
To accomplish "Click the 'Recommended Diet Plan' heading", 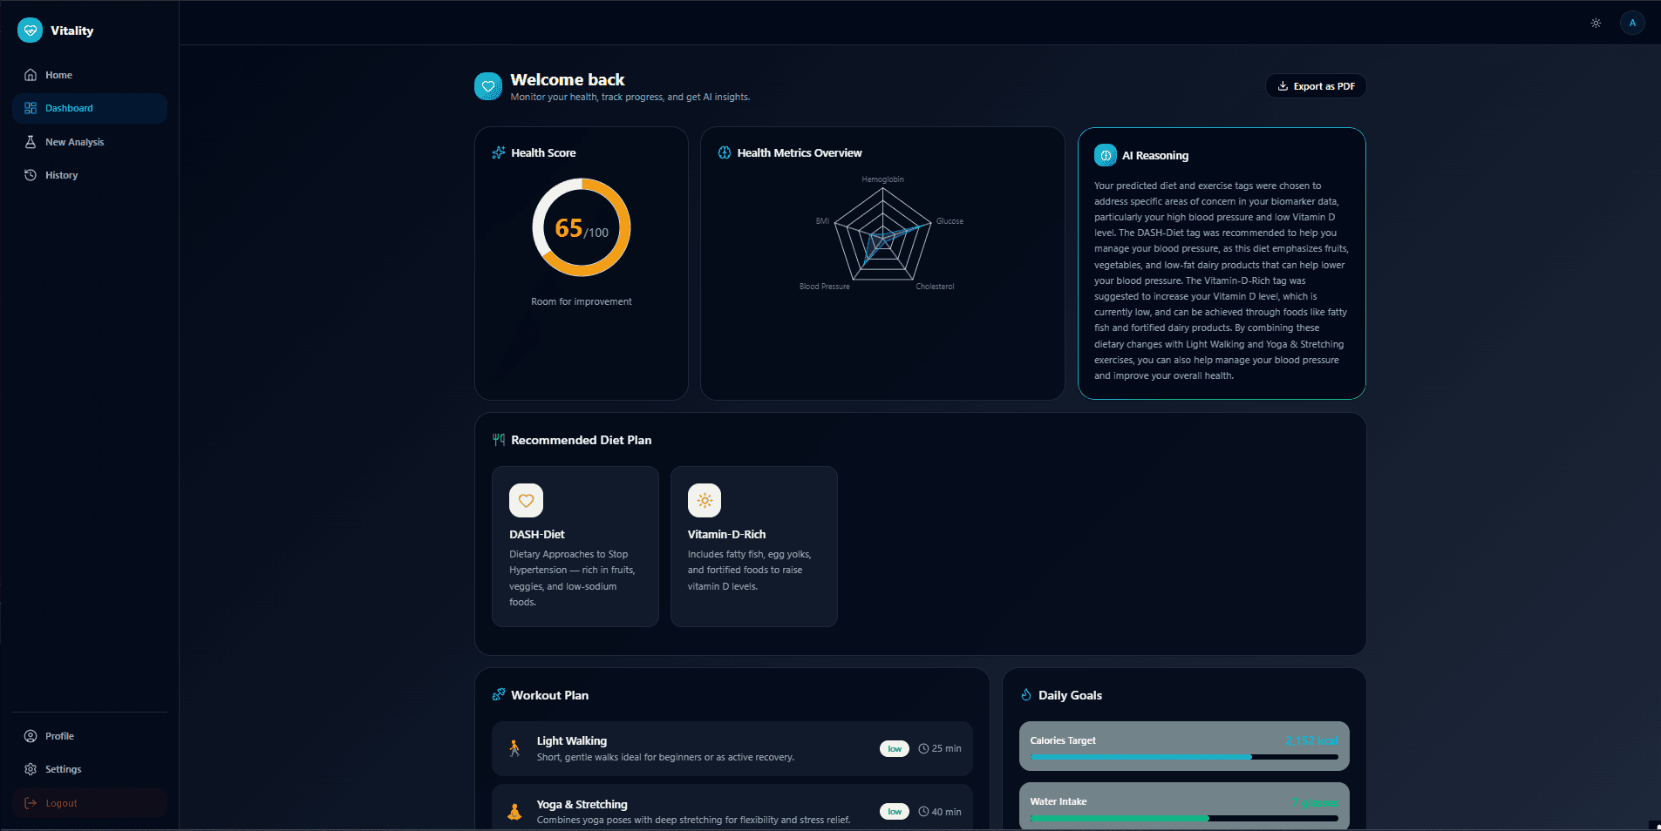I will coord(582,440).
